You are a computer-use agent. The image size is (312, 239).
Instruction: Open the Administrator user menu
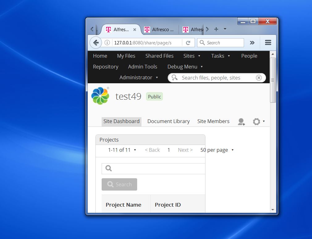(139, 77)
